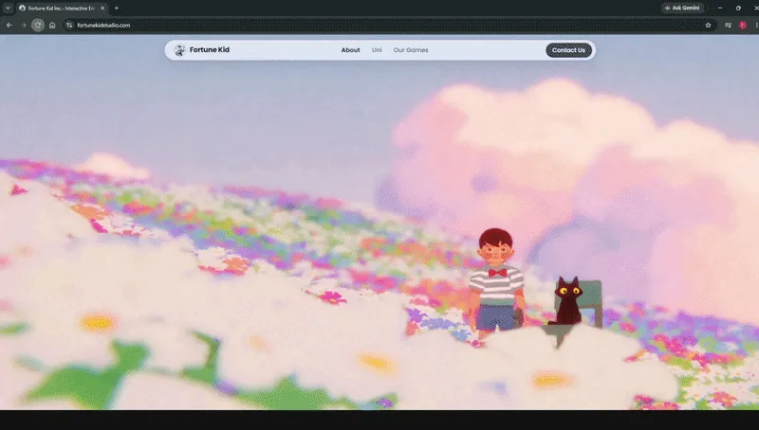The height and width of the screenshot is (430, 759).
Task: Select the Fortune Kid Inc. browser tab
Action: tap(62, 9)
